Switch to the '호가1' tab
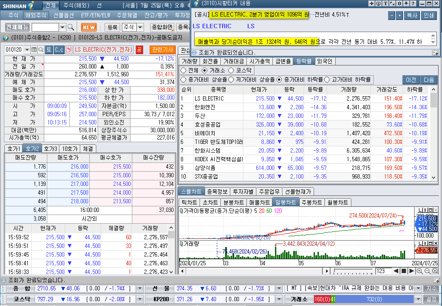This screenshot has height=306, width=442. pyautogui.click(x=13, y=149)
